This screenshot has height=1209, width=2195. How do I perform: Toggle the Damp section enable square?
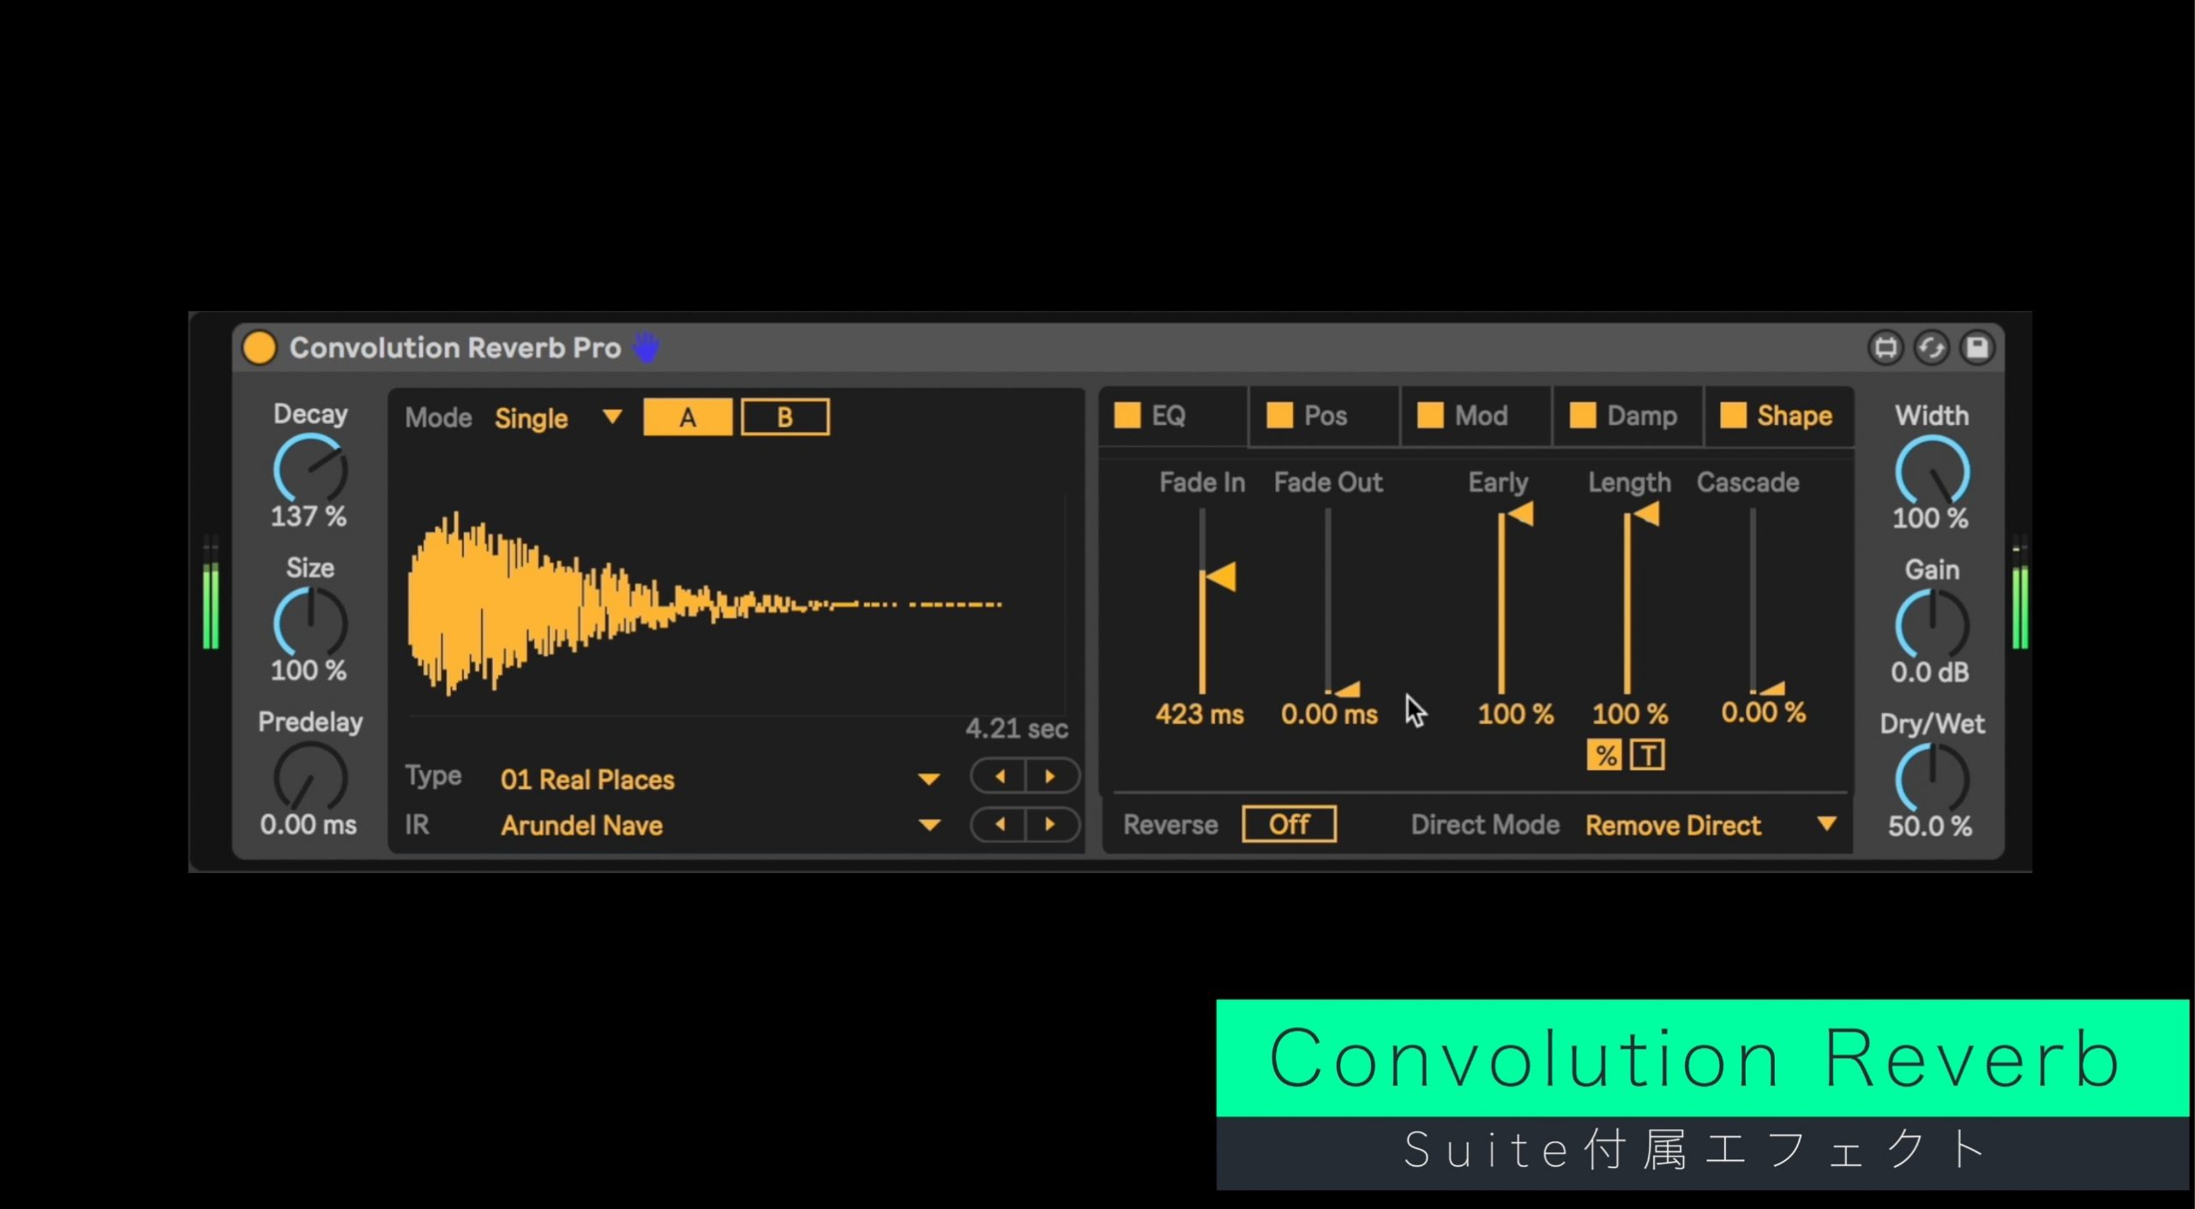click(x=1582, y=416)
